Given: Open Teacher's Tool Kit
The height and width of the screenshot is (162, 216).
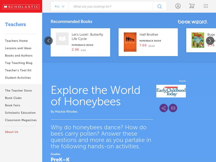Looking at the screenshot, I should [x=18, y=70].
